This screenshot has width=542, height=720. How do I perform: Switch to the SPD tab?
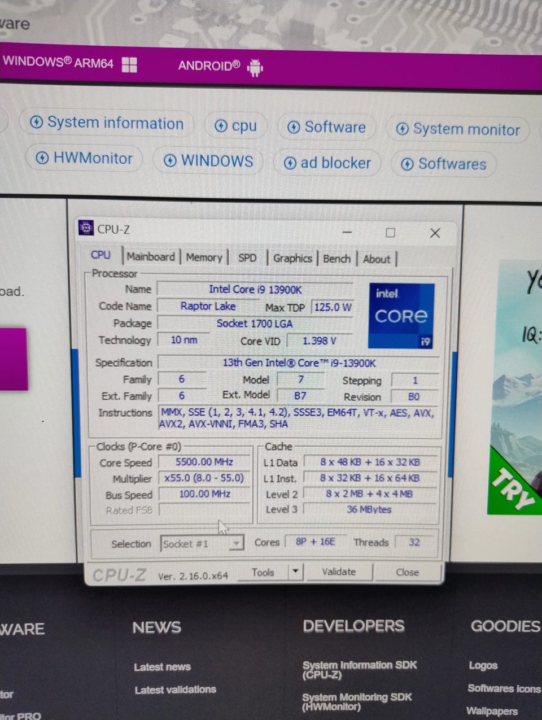pos(247,258)
